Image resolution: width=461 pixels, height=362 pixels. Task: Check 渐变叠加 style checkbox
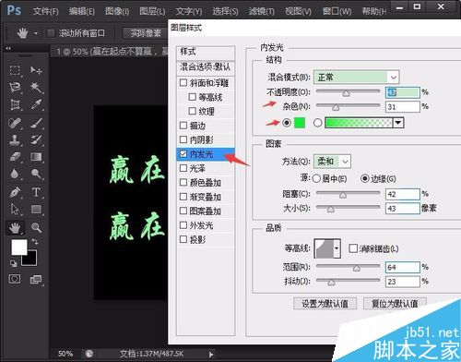(183, 197)
